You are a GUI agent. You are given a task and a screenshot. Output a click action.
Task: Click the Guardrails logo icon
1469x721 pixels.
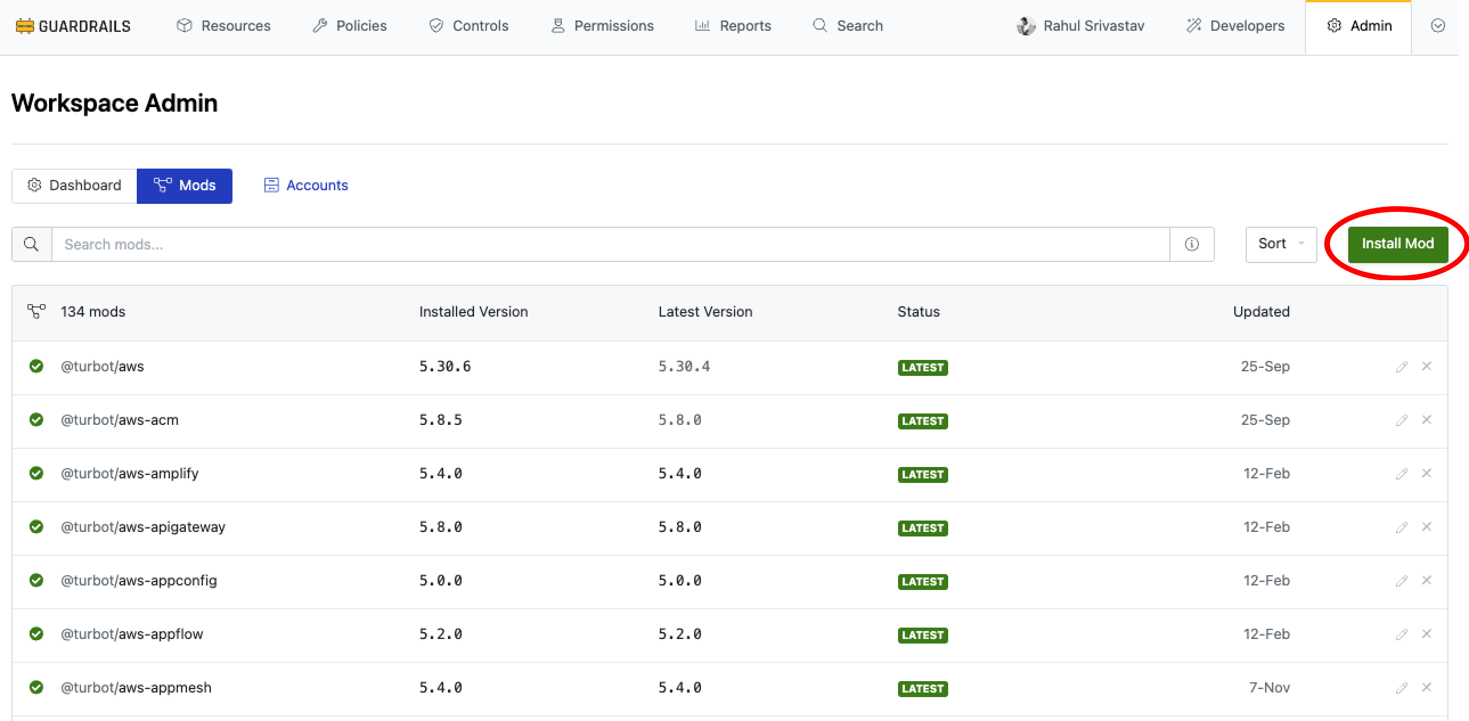click(x=25, y=26)
